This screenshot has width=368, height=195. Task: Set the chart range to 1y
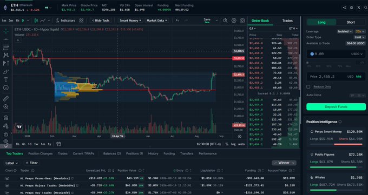click(50, 144)
